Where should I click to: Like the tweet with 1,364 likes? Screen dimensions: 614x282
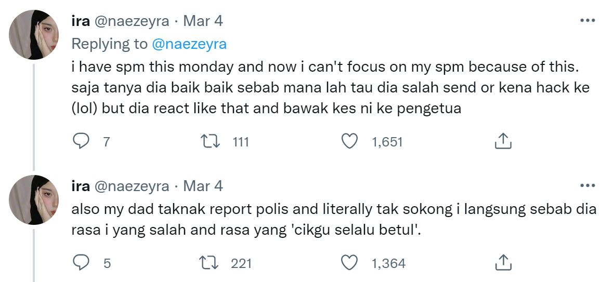coord(349,263)
